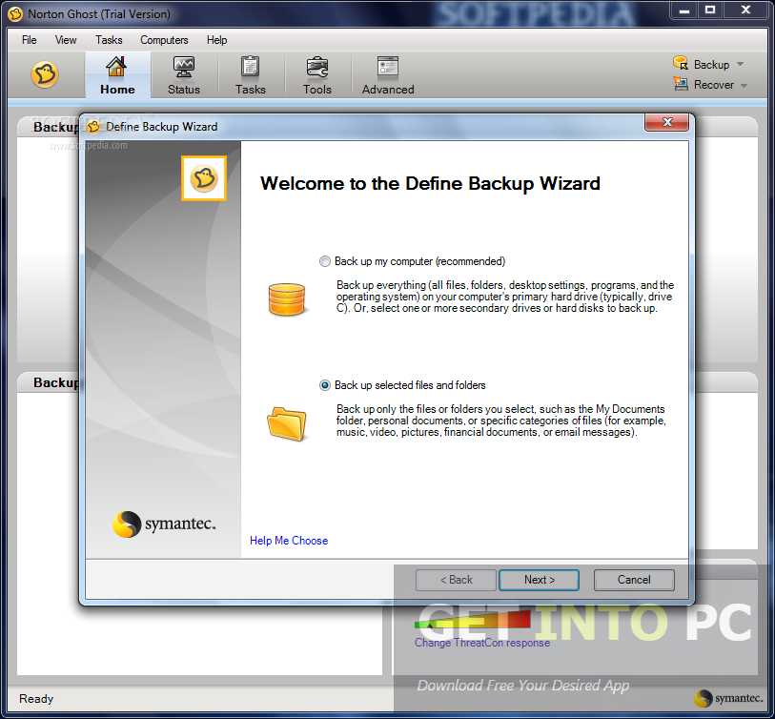This screenshot has height=719, width=775.
Task: Click the Ready status bar text
Action: [x=36, y=699]
